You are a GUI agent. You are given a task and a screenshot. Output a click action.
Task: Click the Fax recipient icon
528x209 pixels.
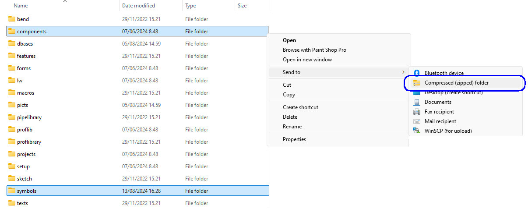pyautogui.click(x=417, y=112)
